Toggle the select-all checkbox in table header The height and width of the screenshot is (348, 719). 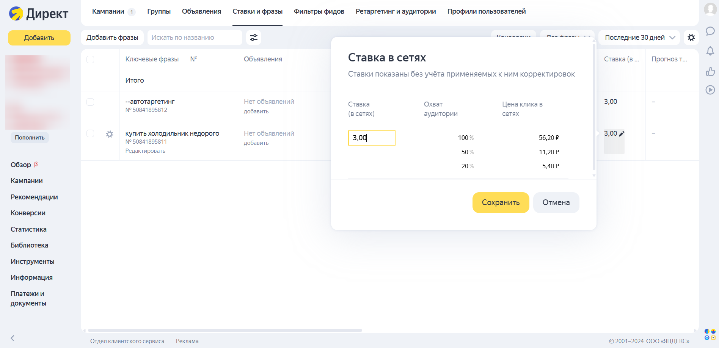(x=90, y=60)
